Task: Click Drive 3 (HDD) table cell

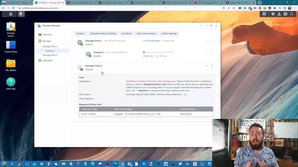Action: pos(89,114)
